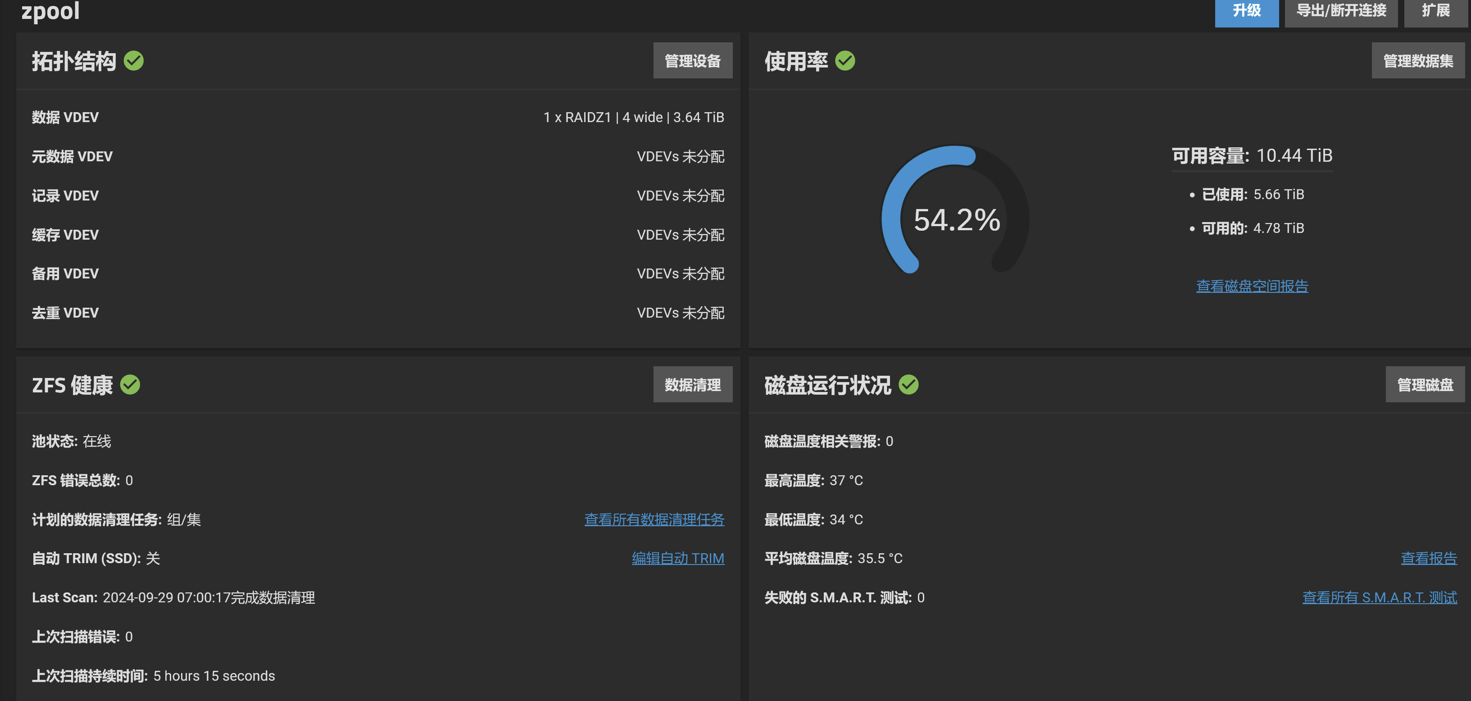Click the 数据 VDEV RAIDZ1 row

pos(377,117)
